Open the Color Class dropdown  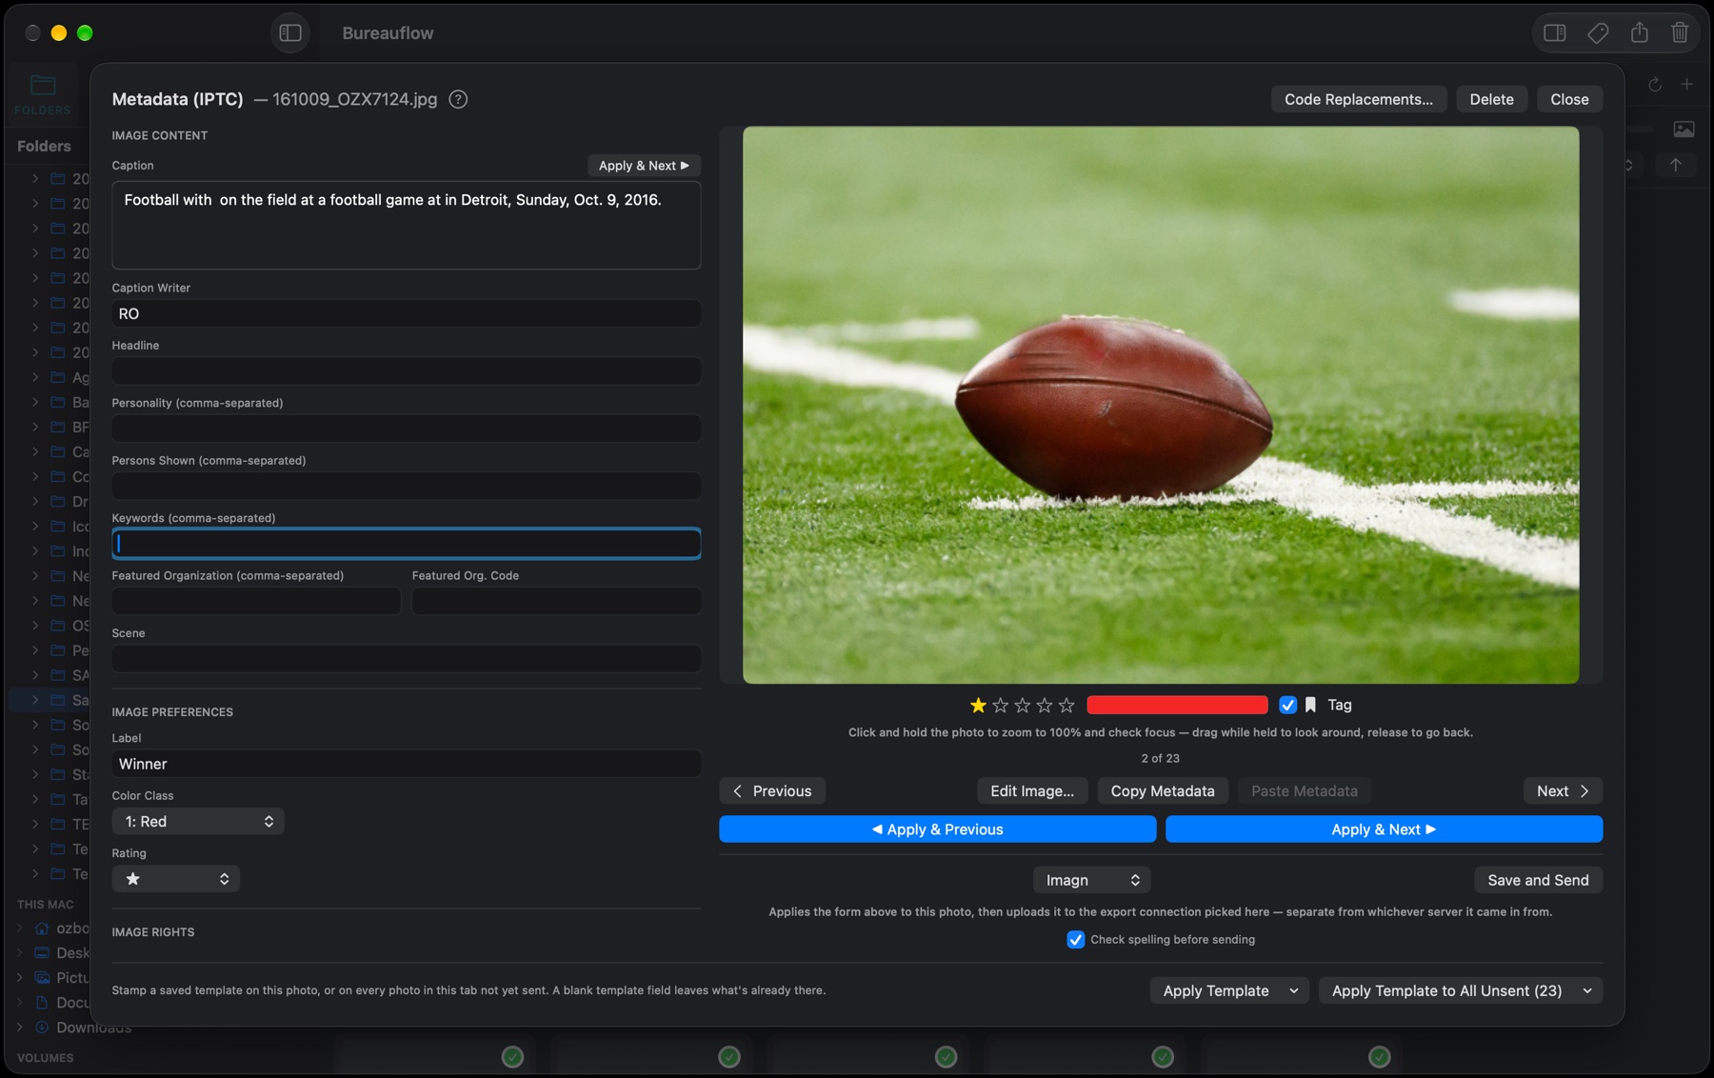[198, 821]
